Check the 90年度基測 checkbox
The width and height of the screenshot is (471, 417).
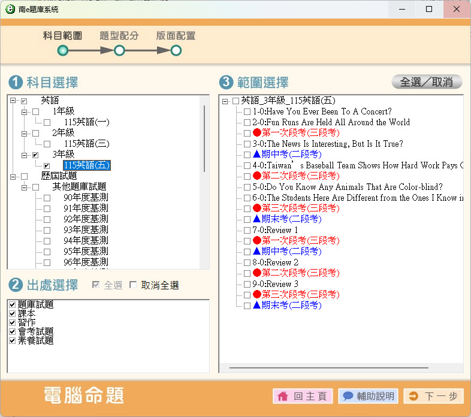[47, 198]
